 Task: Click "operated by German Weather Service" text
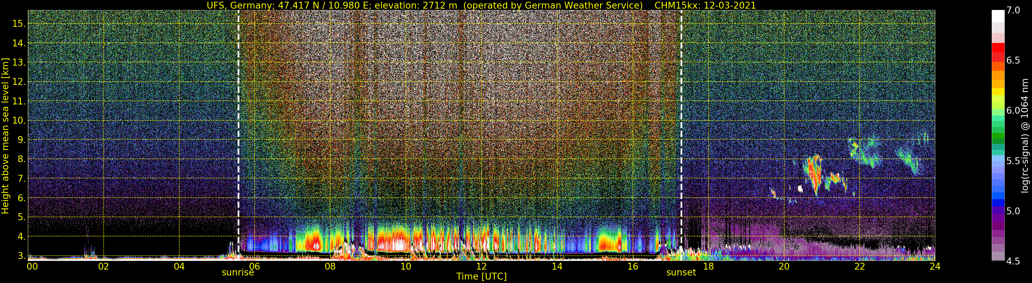(554, 5)
